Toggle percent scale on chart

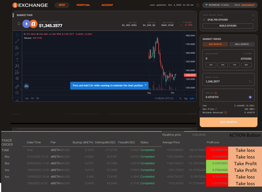(180, 98)
